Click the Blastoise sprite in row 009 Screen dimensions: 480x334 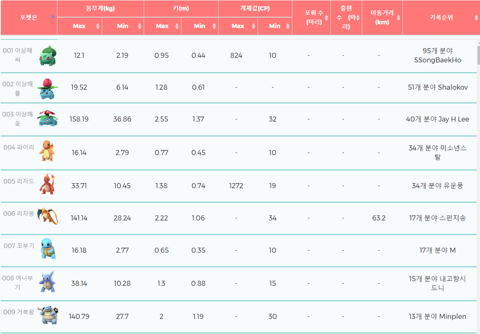pyautogui.click(x=48, y=315)
